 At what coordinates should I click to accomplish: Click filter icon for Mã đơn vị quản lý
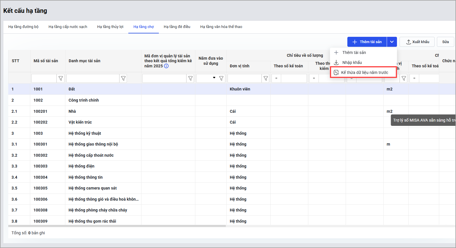coord(190,78)
